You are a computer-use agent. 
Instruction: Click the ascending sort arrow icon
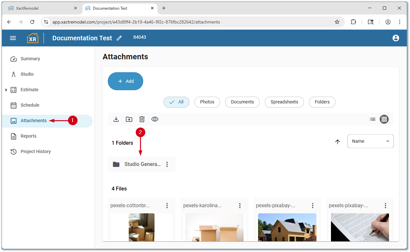(x=337, y=142)
